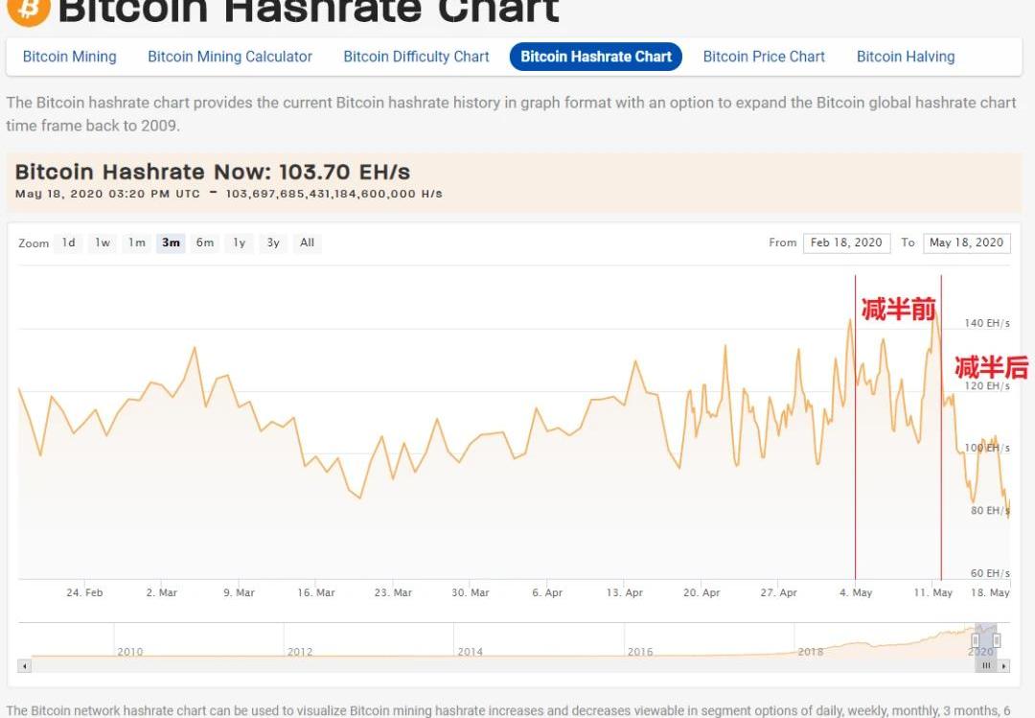Click the '18. May' date label
The image size is (1035, 718).
point(990,593)
